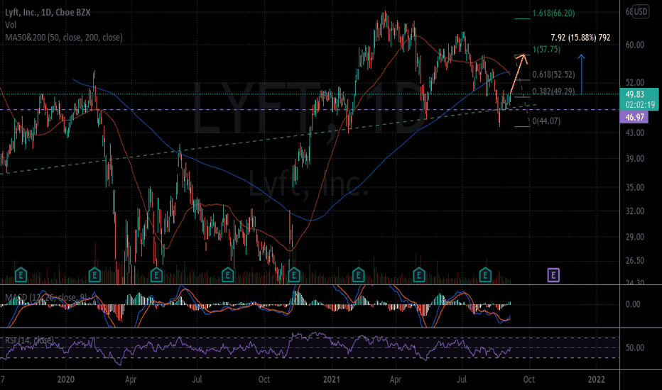
Task: Open the earnings marker between 2021 and Apr 2021
Action: 359,275
